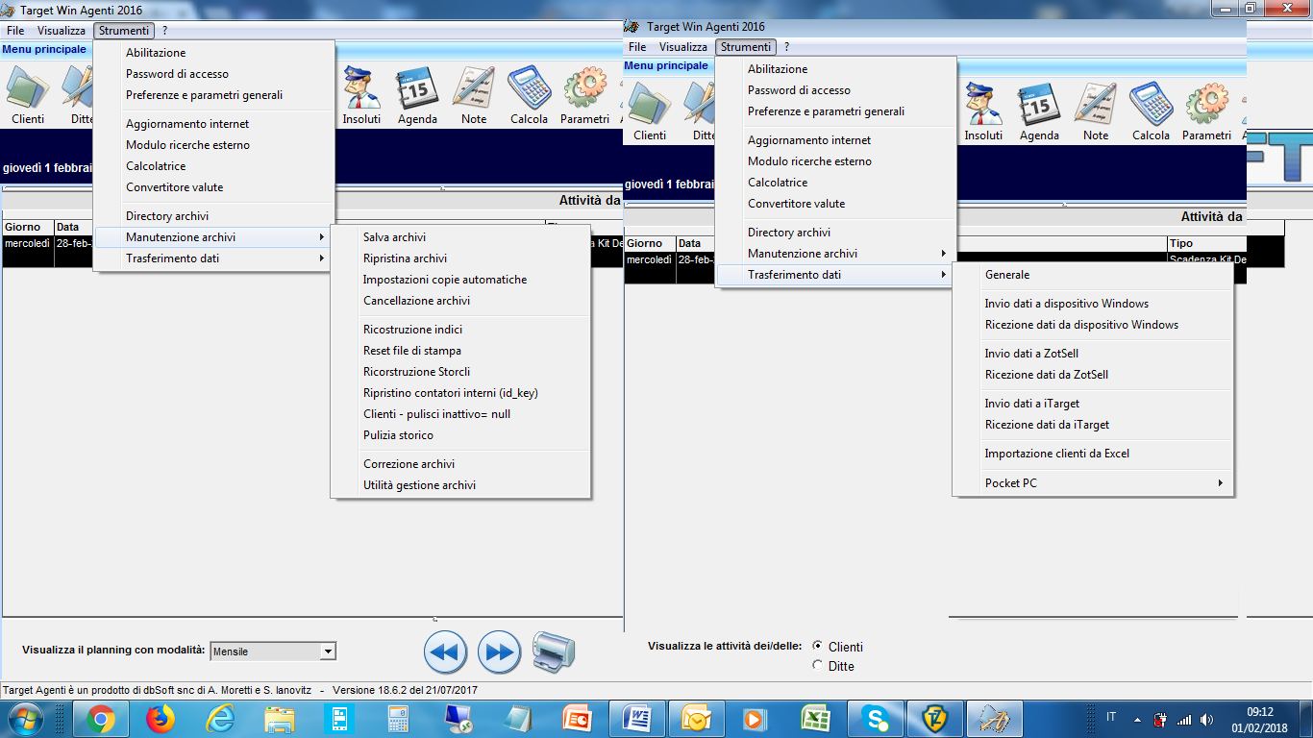Advance the planning with the forward double-arrow button
1313x738 pixels.
(x=499, y=652)
